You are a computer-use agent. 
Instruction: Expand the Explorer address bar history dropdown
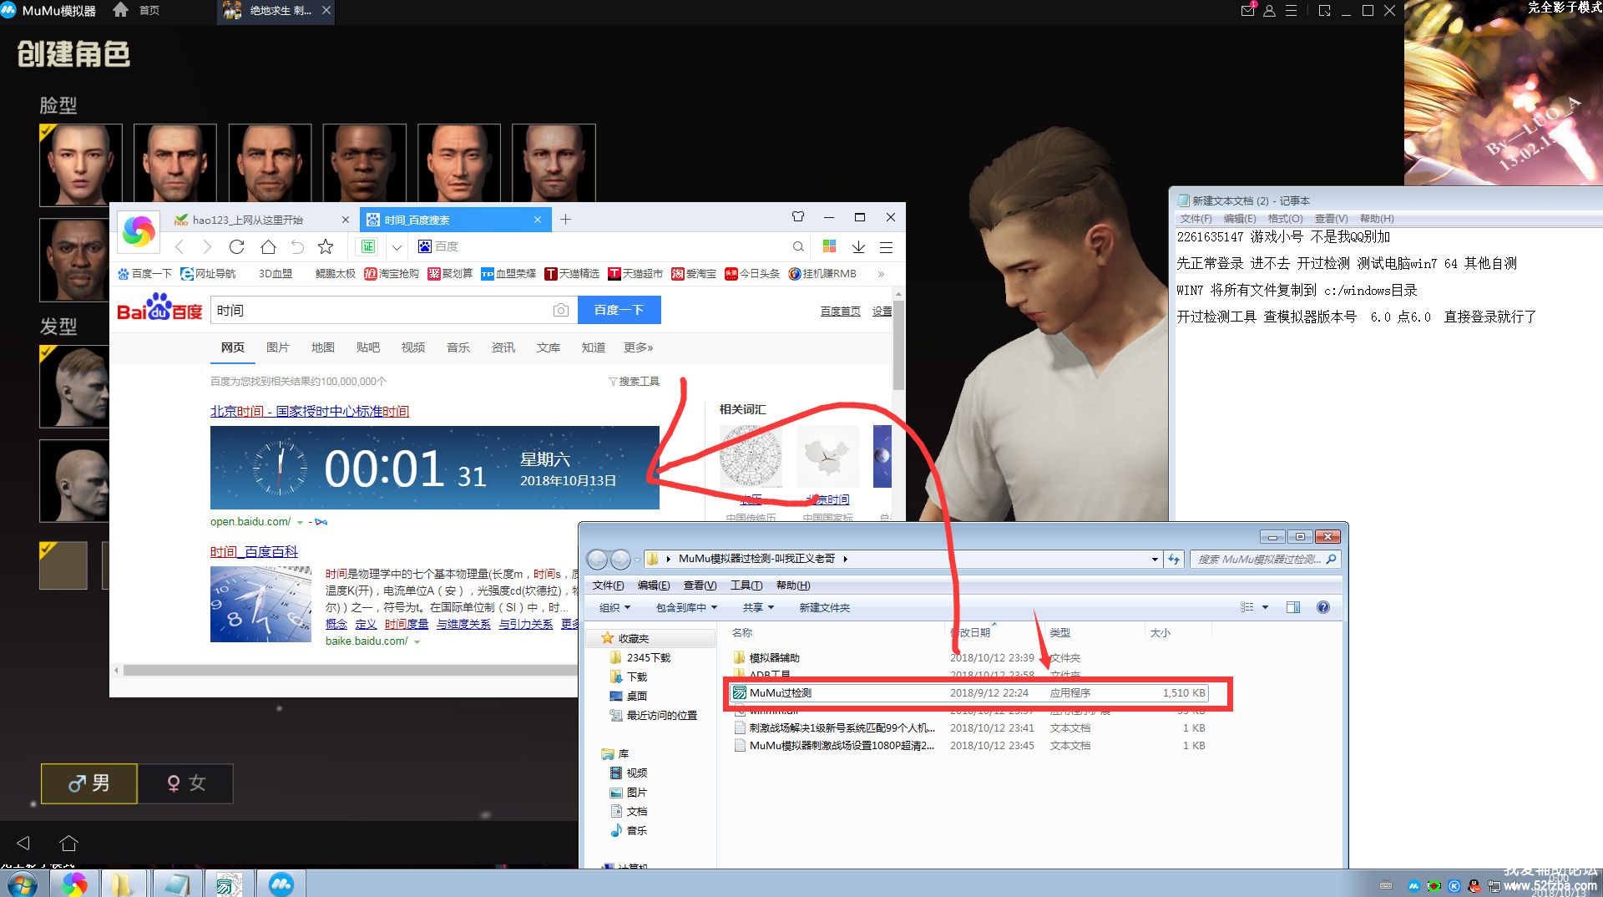pyautogui.click(x=1155, y=559)
